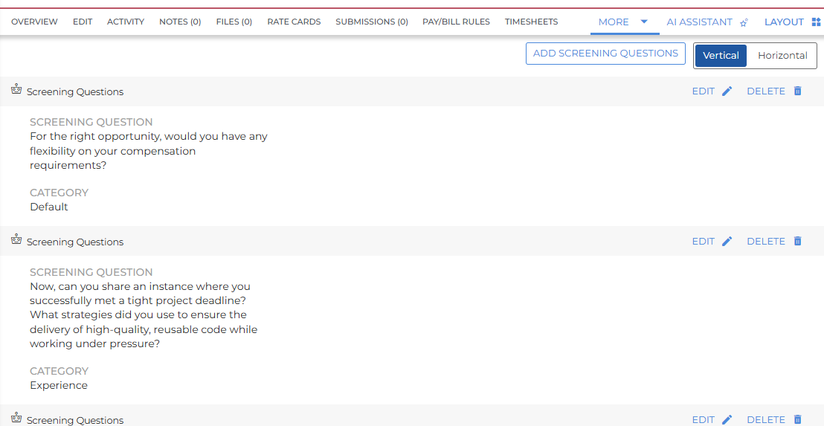Click the AI Assistant sparkle icon

pyautogui.click(x=744, y=22)
